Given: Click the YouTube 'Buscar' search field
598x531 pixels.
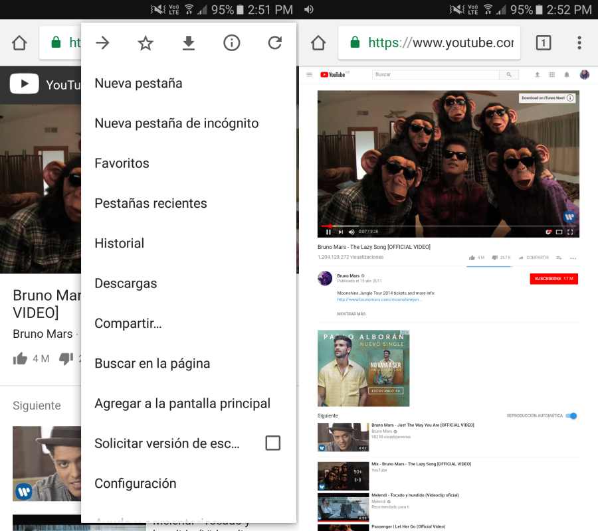Looking at the screenshot, I should [435, 74].
